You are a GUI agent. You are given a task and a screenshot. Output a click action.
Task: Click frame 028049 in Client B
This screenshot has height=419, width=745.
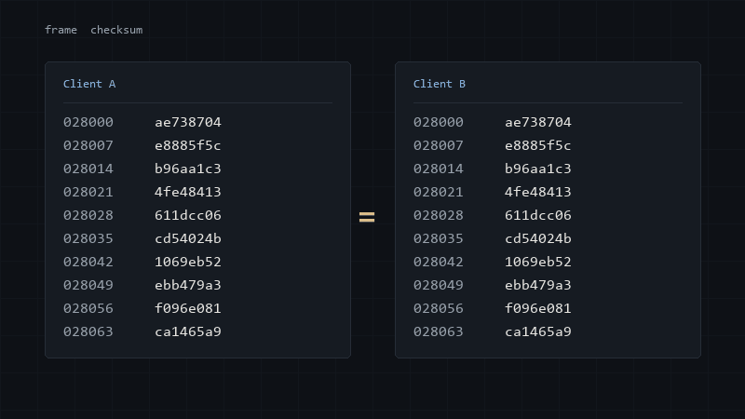(x=439, y=285)
